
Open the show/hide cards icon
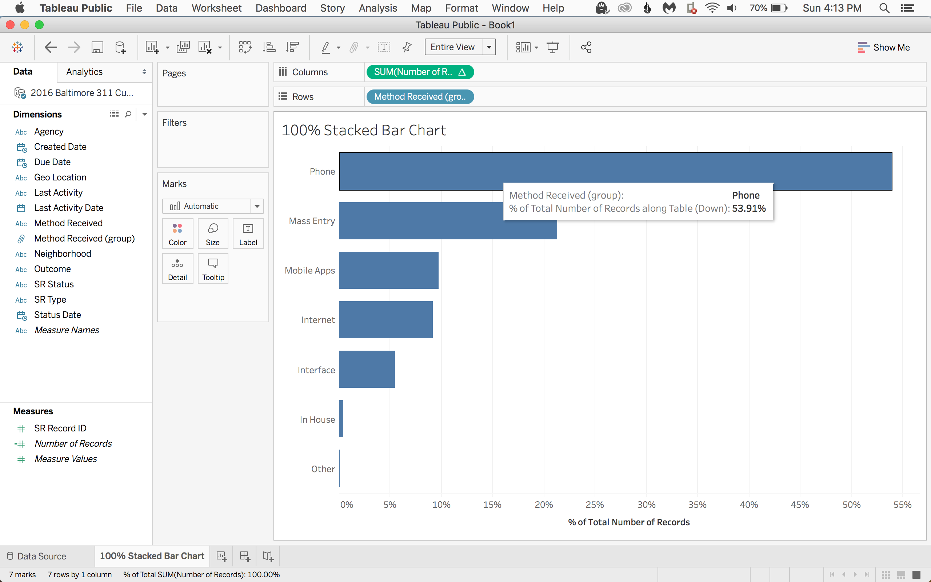523,47
